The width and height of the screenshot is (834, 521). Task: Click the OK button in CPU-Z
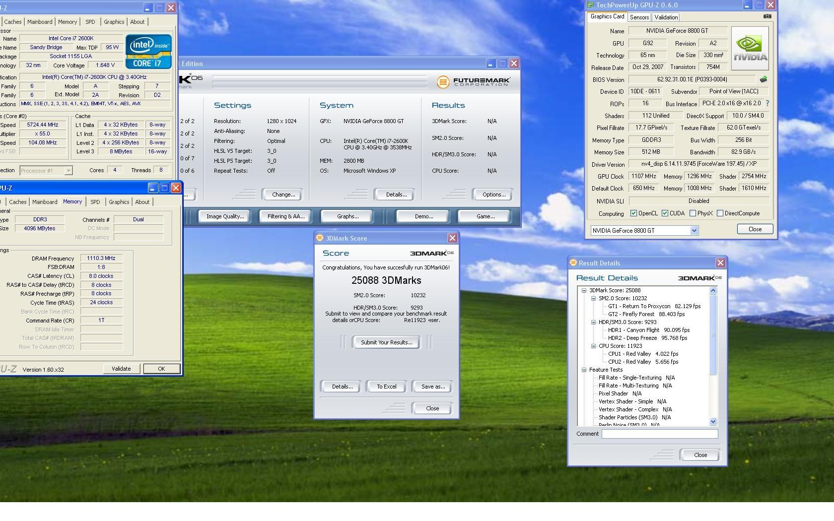[161, 369]
